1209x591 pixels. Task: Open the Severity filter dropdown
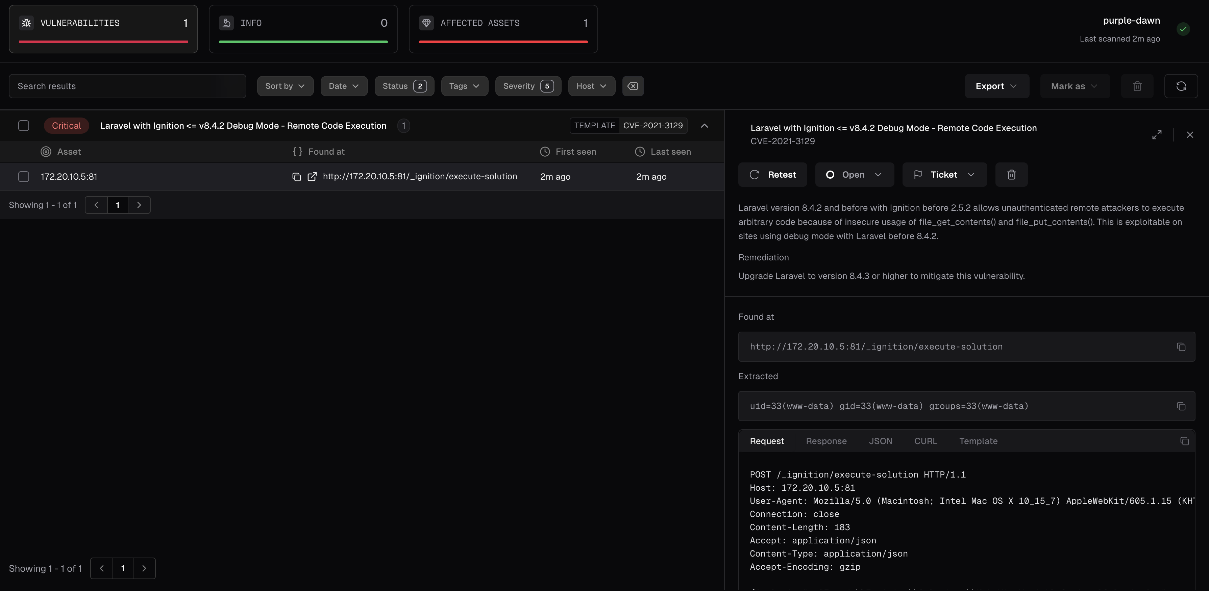(528, 86)
